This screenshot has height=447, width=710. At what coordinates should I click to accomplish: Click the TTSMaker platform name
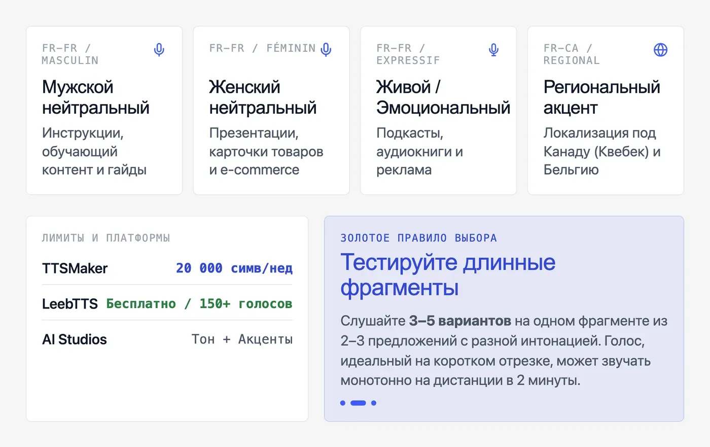tap(75, 268)
